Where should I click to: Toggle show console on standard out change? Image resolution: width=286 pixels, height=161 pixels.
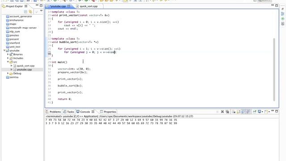click(243, 112)
